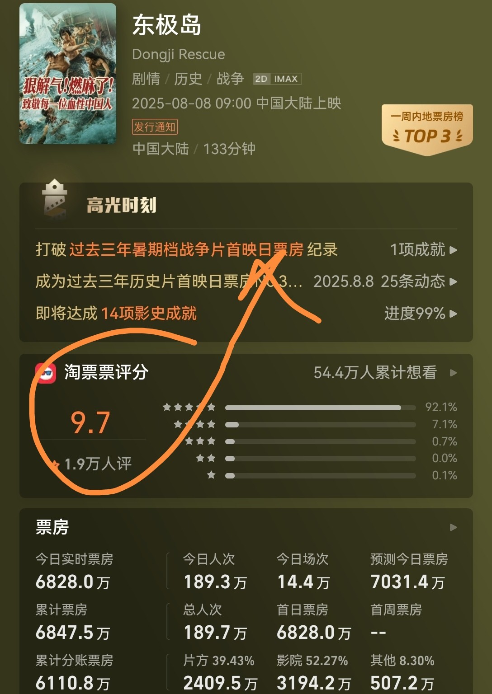The width and height of the screenshot is (492, 694).
Task: Select the 92.1% five-star rating bar
Action: pyautogui.click(x=320, y=408)
